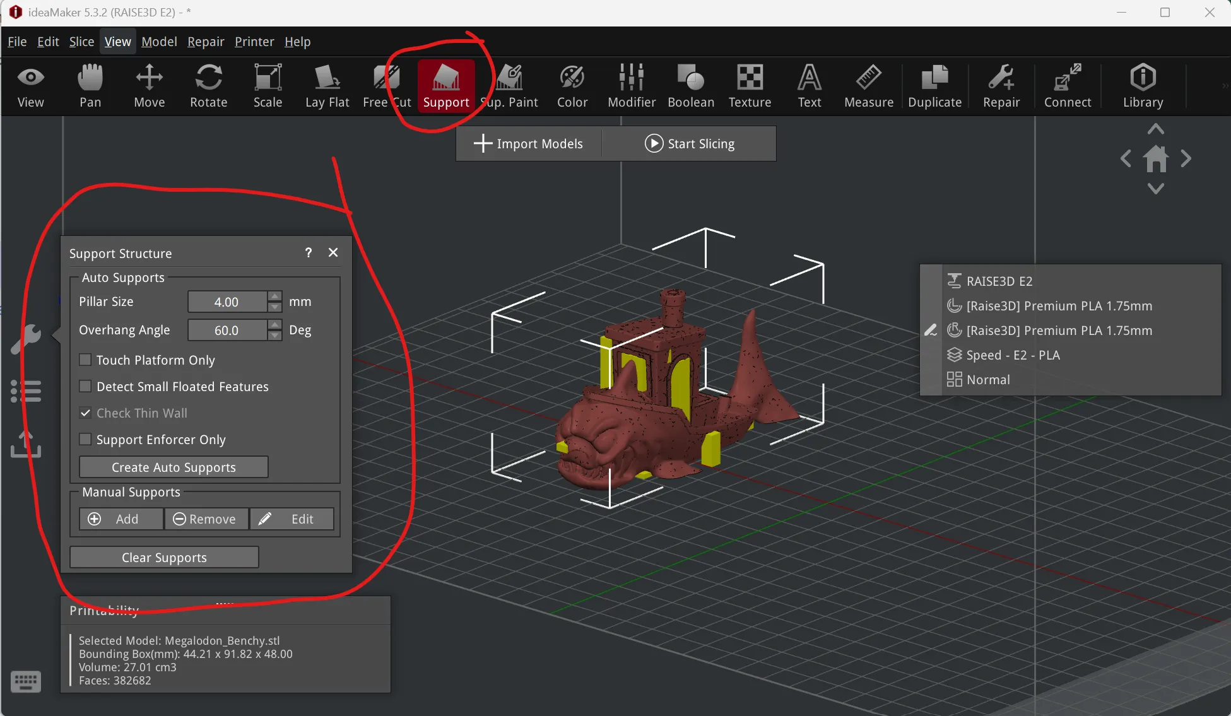Click Import Models button
Screen dimensions: 1231x716
coord(529,143)
